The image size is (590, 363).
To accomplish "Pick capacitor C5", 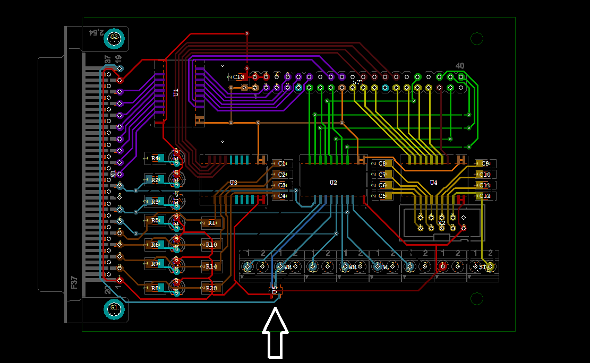I will coord(382,196).
